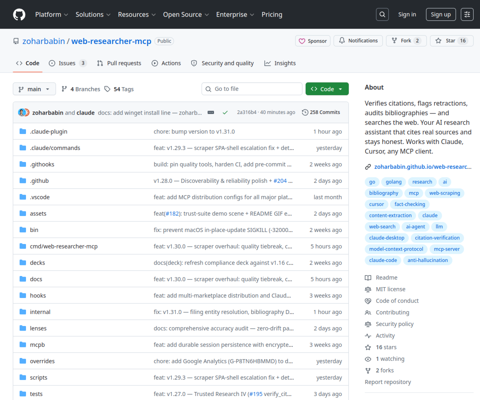
Task: Open the GitHub home logo
Action: point(19,15)
